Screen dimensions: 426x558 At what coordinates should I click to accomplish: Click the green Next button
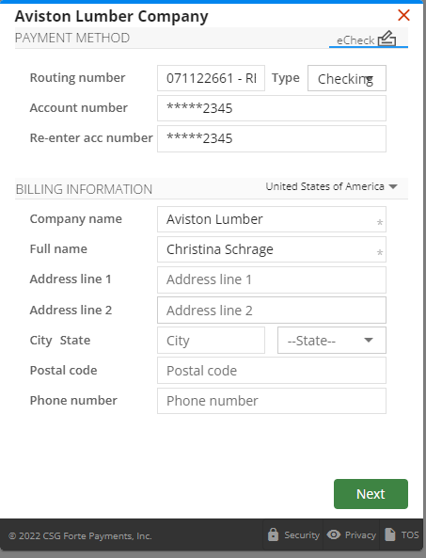click(371, 494)
